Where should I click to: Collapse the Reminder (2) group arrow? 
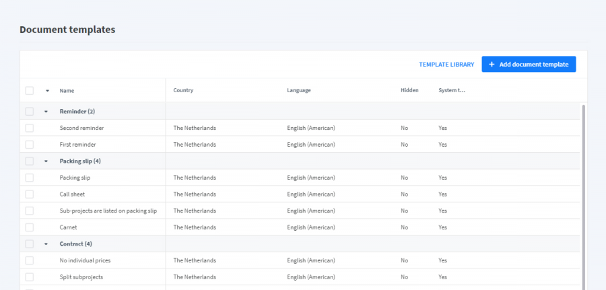[46, 112]
